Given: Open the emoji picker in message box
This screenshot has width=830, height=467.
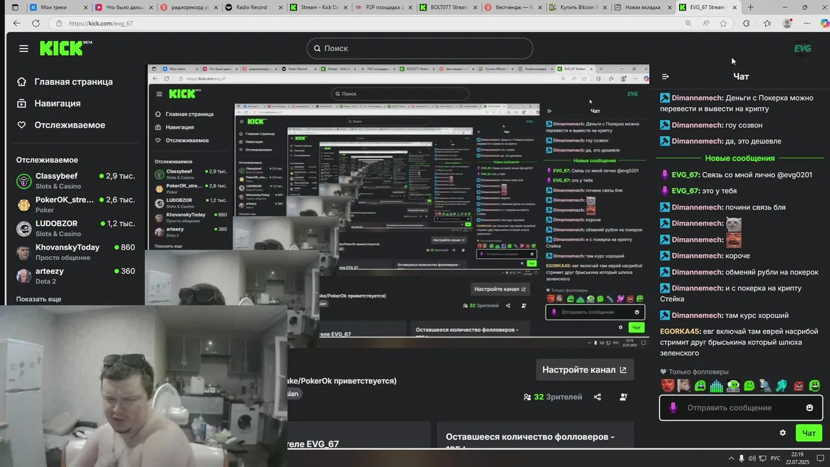Looking at the screenshot, I should pos(809,407).
